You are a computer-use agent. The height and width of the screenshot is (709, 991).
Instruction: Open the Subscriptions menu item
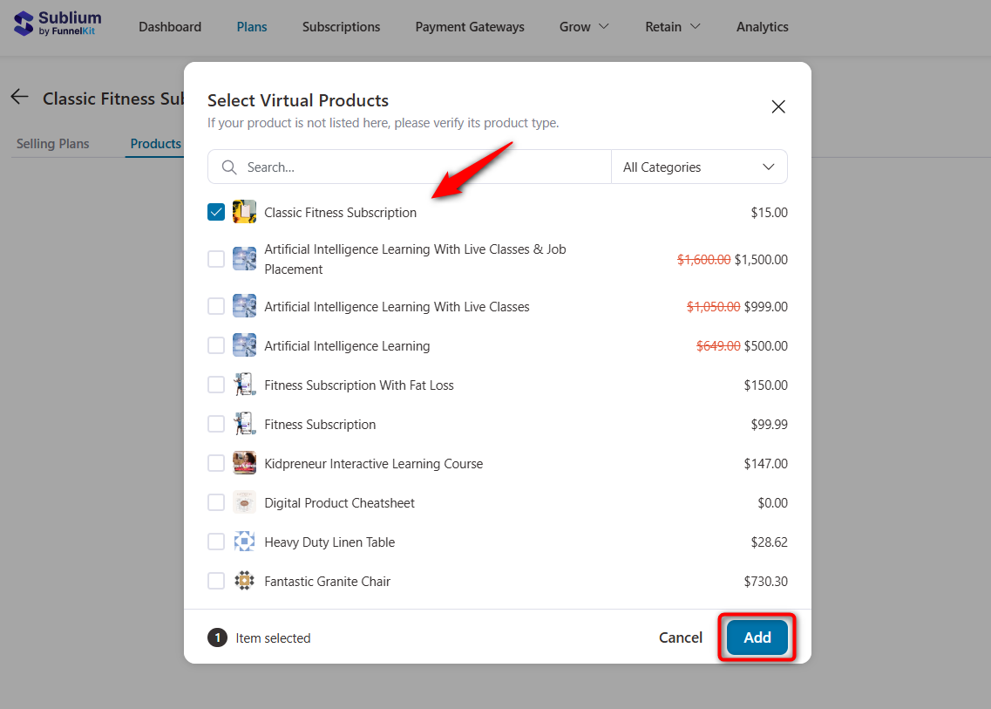point(341,27)
